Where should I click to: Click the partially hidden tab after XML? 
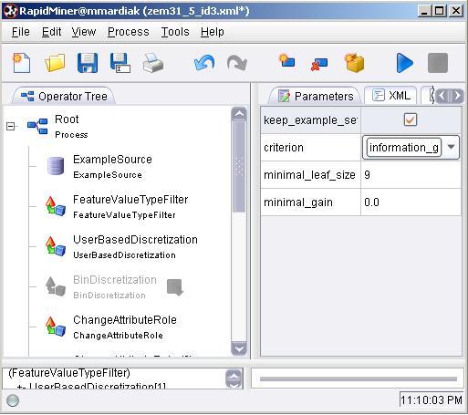pos(429,96)
